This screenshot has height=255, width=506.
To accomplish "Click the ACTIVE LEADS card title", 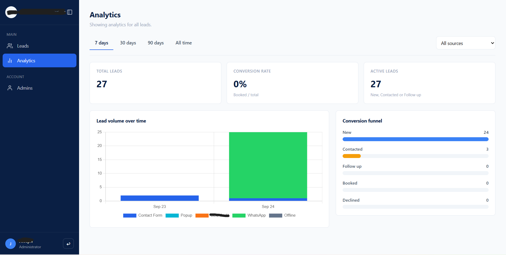I will [384, 71].
